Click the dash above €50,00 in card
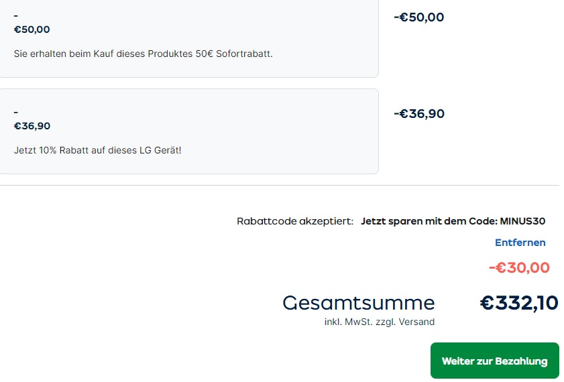 [16, 15]
